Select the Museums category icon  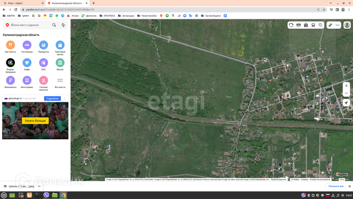pos(60,63)
